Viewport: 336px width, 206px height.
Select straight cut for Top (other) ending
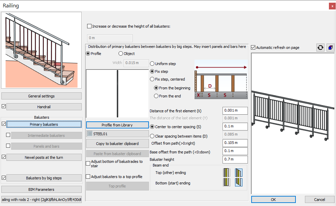coord(226,173)
